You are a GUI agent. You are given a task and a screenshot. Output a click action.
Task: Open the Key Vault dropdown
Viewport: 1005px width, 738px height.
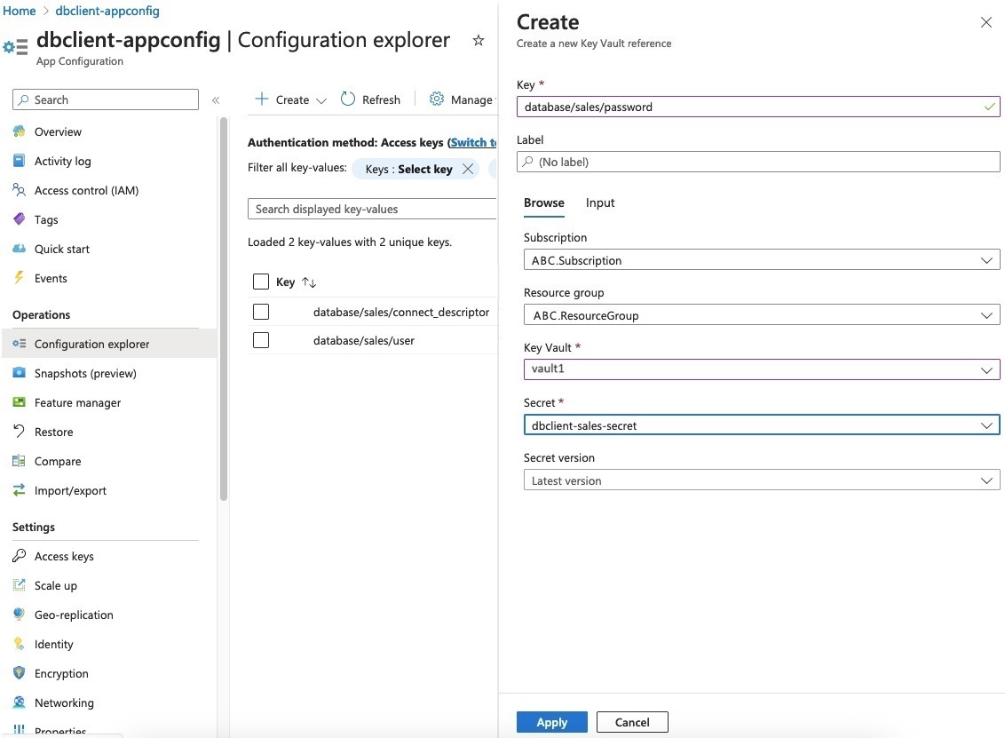(762, 369)
